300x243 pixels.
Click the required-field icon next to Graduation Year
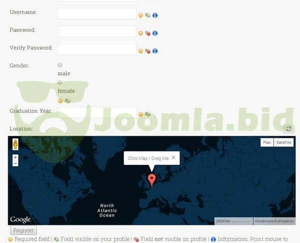pyautogui.click(x=140, y=115)
